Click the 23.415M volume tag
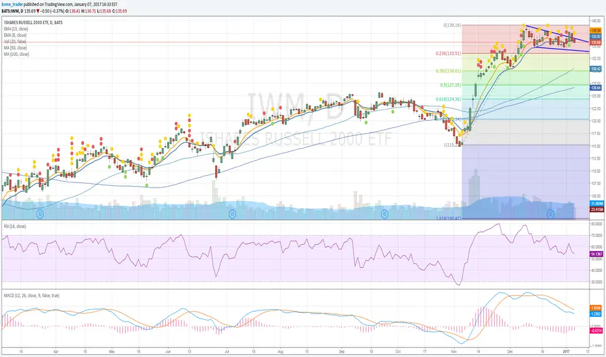This screenshot has height=357, width=606. (596, 209)
